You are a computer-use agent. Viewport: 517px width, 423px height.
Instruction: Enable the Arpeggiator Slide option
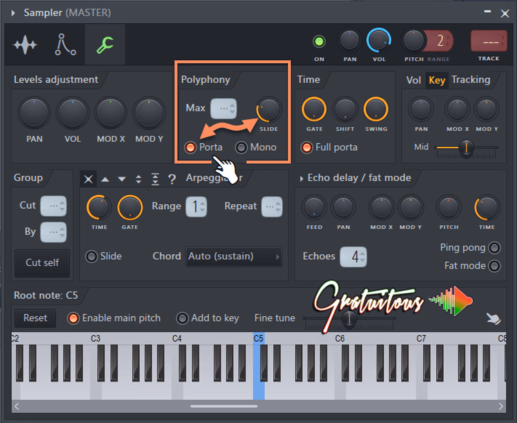[91, 256]
